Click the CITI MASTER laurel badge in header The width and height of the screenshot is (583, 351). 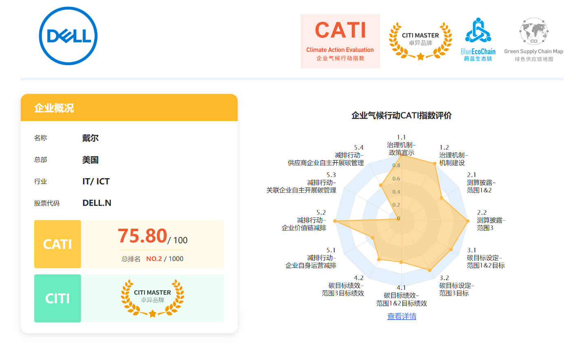[x=420, y=41]
